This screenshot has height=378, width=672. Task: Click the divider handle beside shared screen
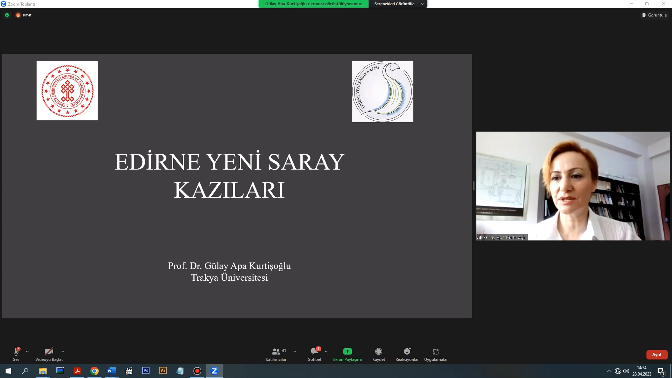pos(474,186)
